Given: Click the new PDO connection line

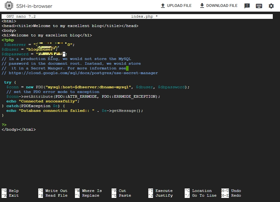Looking at the screenshot, I should click(98, 87).
